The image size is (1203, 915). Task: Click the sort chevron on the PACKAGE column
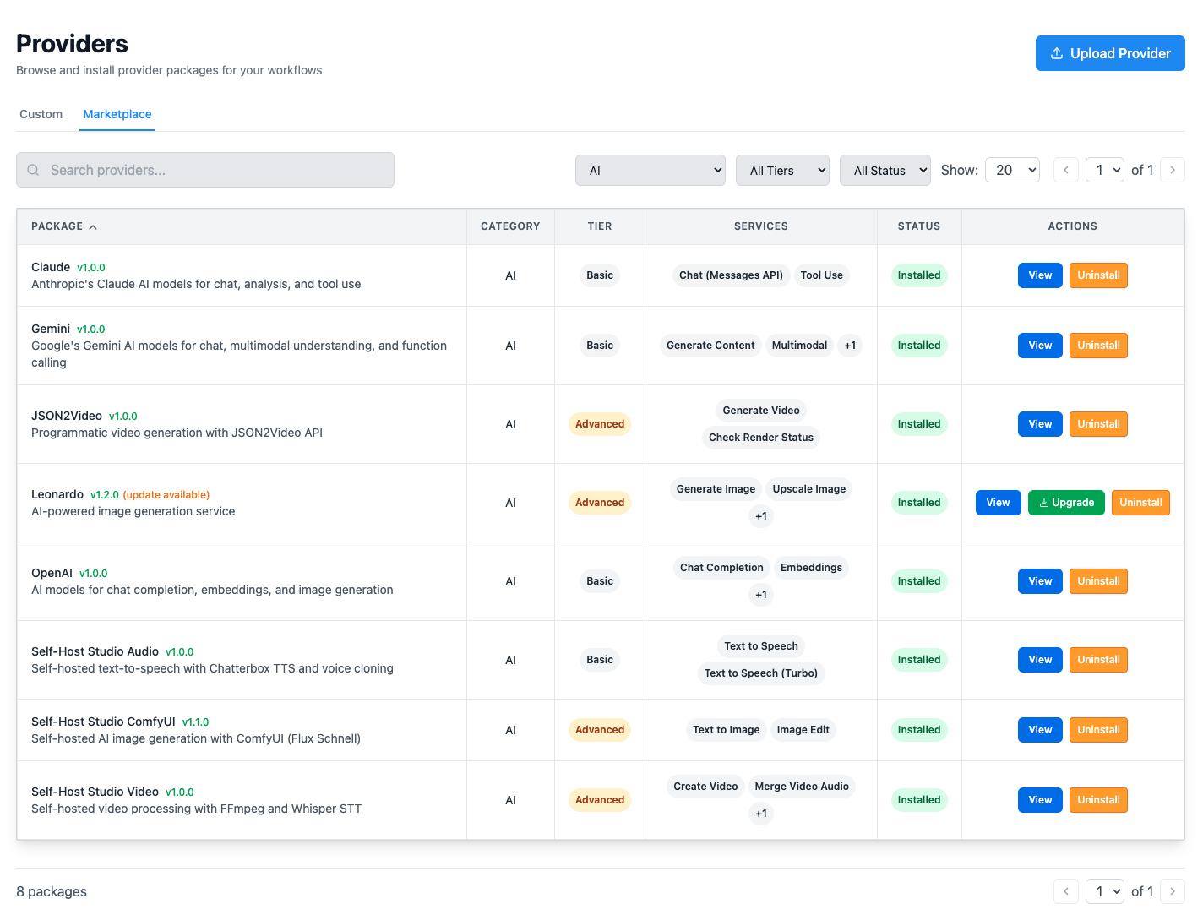(x=93, y=226)
